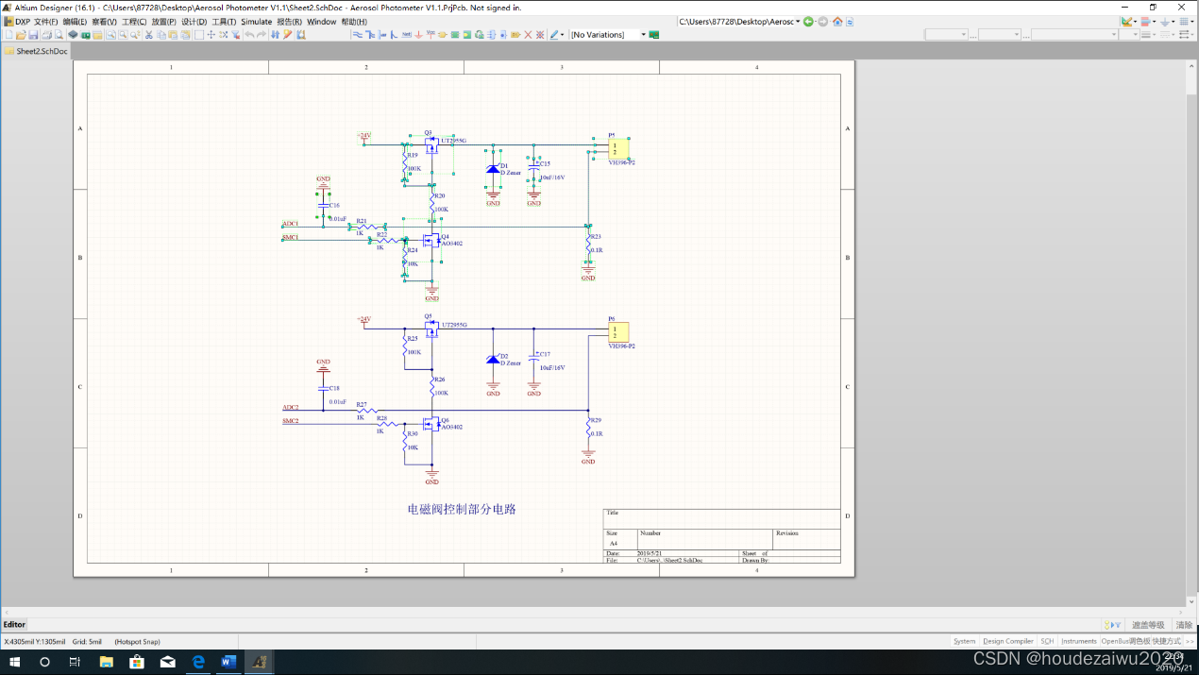
Task: Click the Paste icon in toolbar
Action: tap(173, 35)
